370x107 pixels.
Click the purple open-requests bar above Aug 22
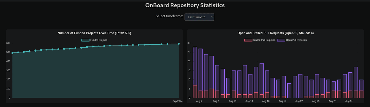(x=300, y=86)
